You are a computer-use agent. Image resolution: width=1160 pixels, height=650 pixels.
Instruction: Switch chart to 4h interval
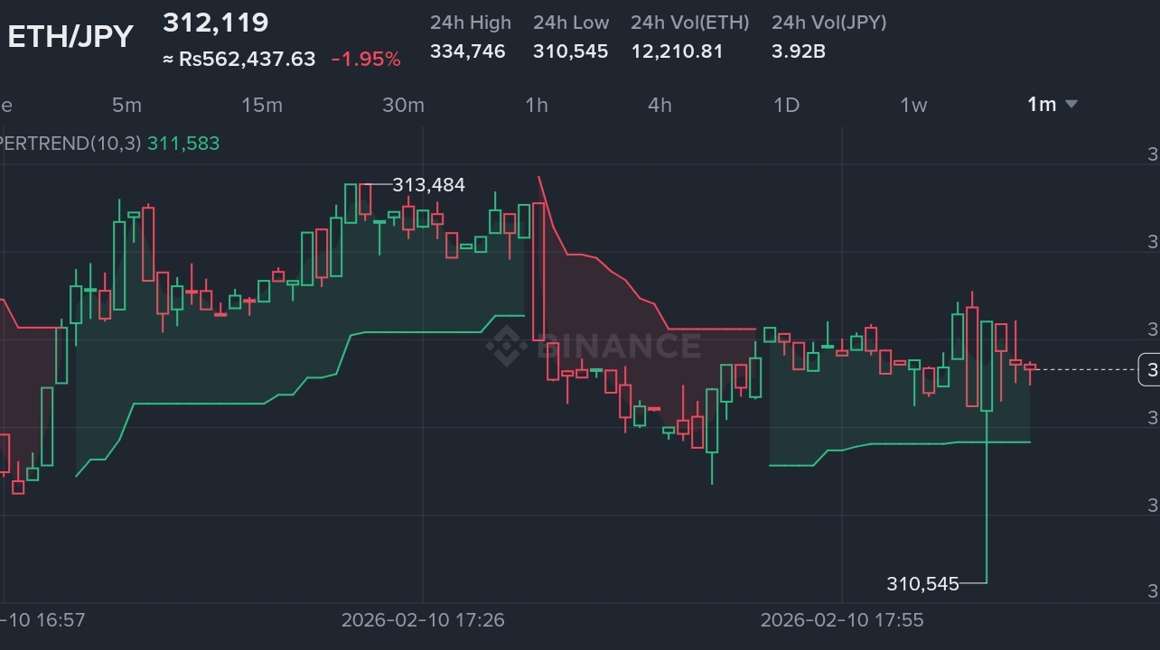[x=660, y=105]
